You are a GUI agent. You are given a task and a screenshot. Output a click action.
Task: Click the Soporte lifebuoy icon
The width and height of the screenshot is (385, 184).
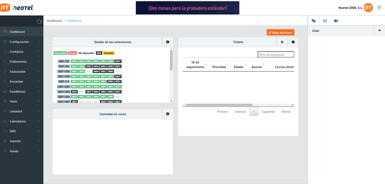click(5, 141)
